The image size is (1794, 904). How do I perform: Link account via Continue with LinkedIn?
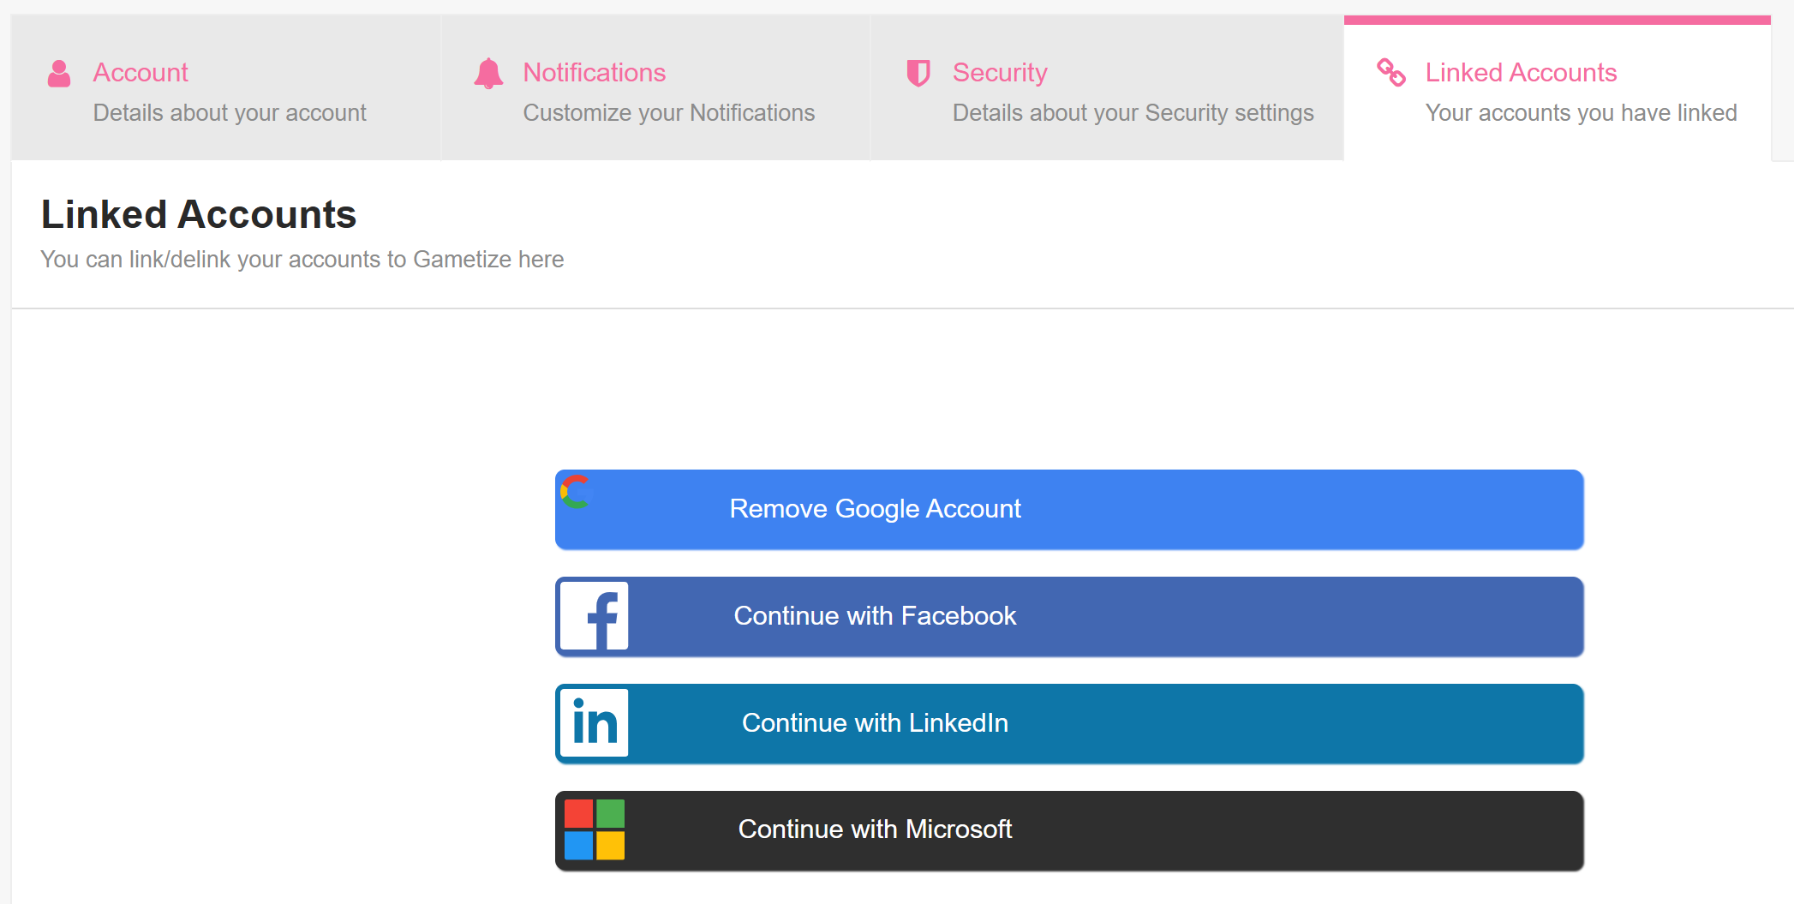click(x=1069, y=724)
